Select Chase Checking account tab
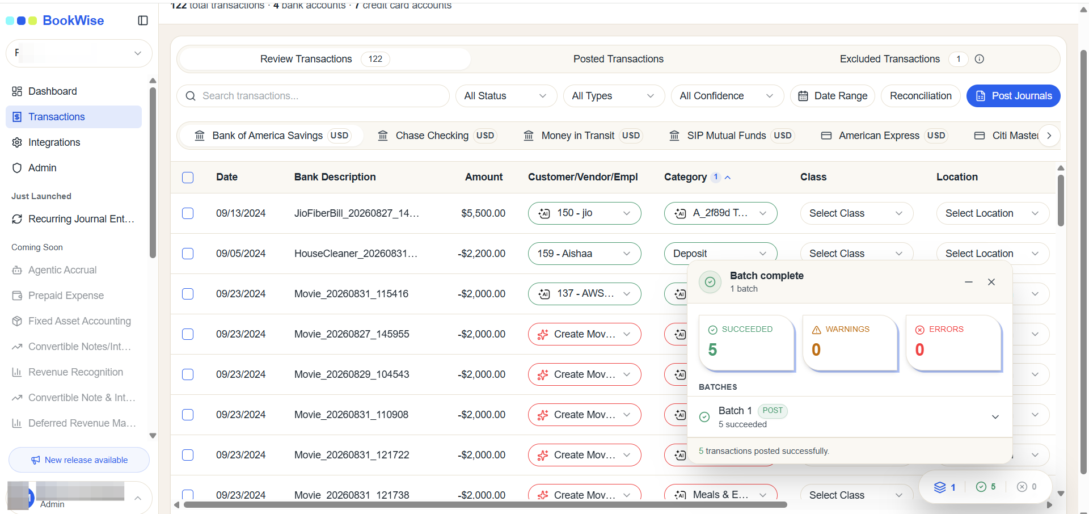 (437, 136)
